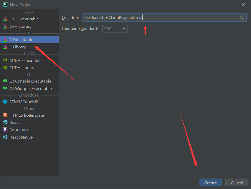
Task: Click the STM32CubeMX cube icon
Action: (5, 102)
